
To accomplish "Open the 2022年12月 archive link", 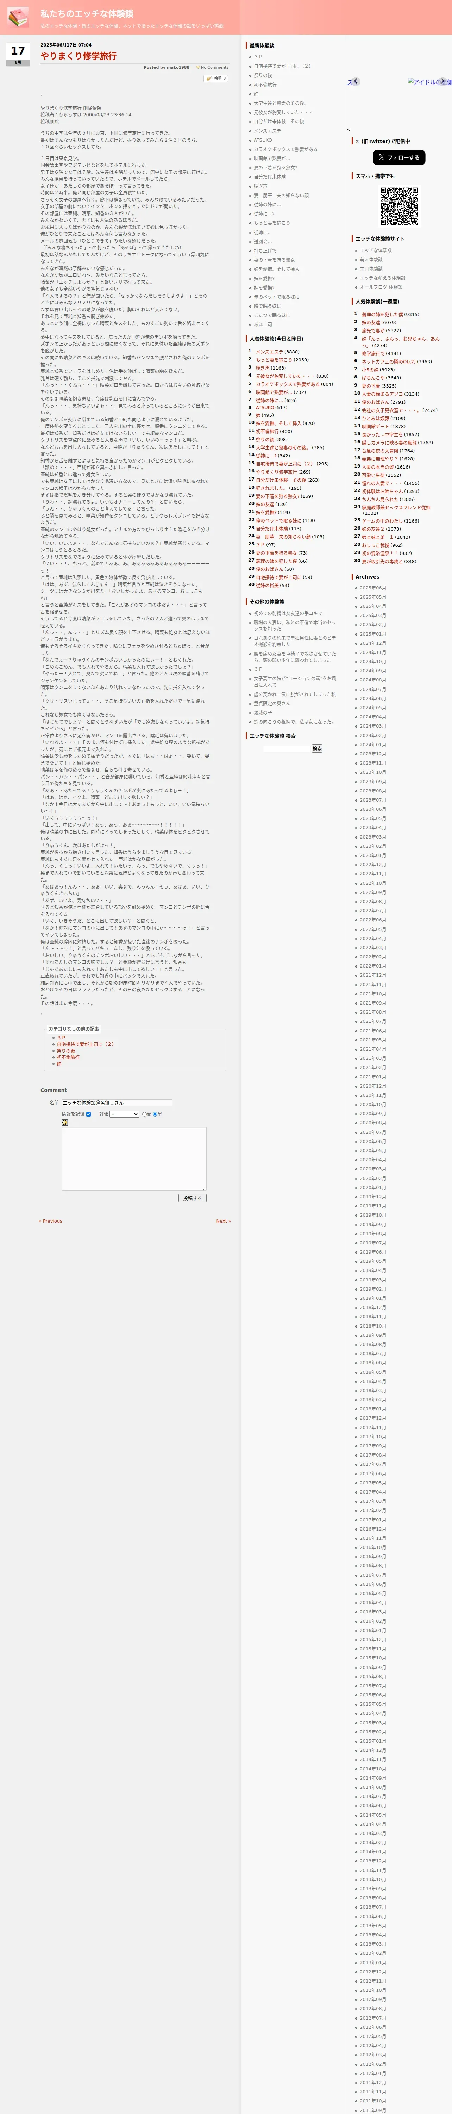I will click(x=372, y=864).
